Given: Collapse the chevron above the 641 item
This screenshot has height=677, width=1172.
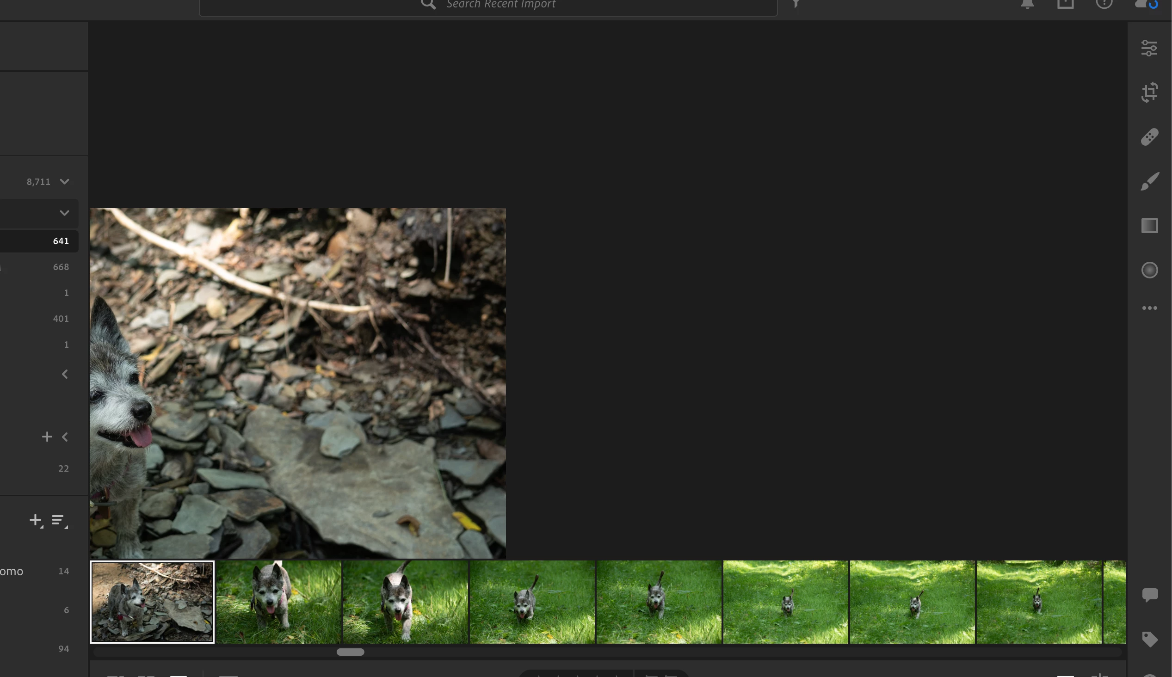Looking at the screenshot, I should point(65,213).
